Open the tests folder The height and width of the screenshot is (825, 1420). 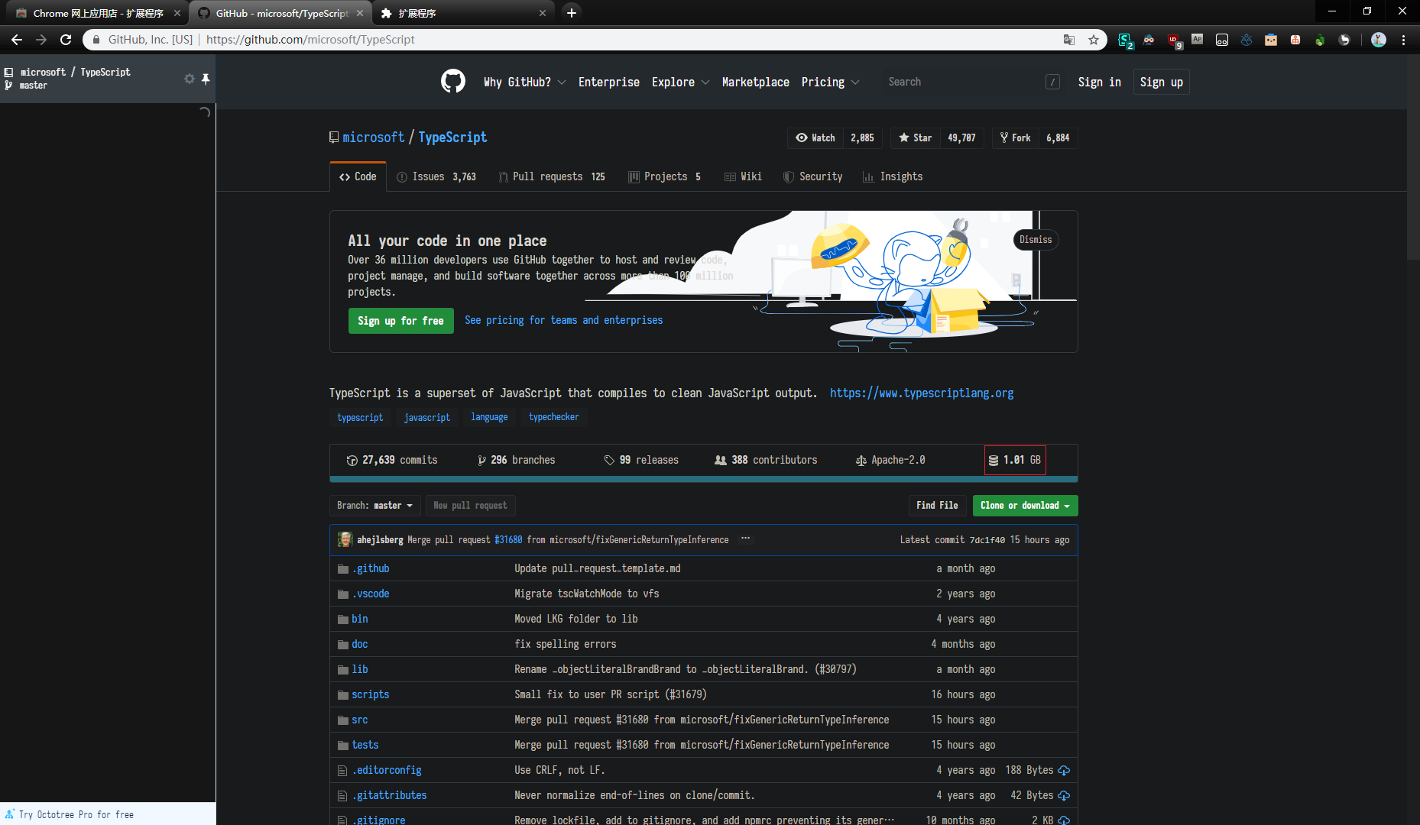click(365, 745)
